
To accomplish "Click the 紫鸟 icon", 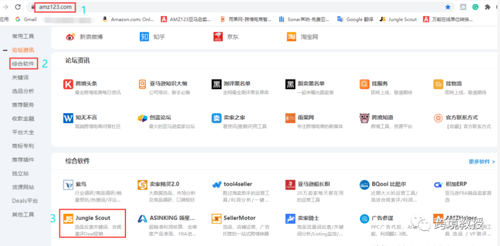I will pos(68,185).
